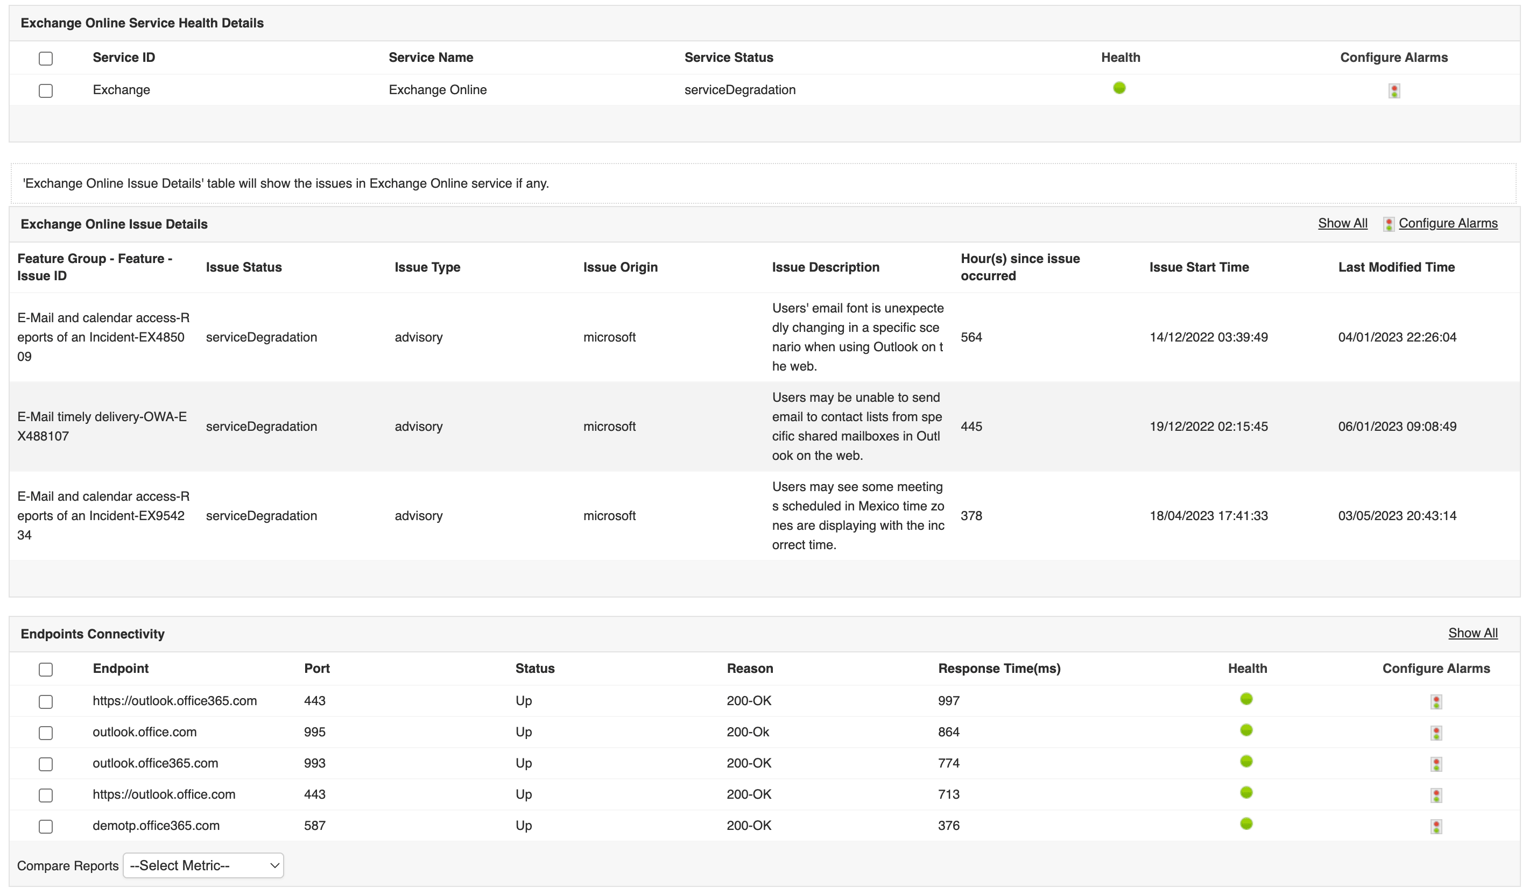Click the Exchange Online service name cell

tap(438, 90)
